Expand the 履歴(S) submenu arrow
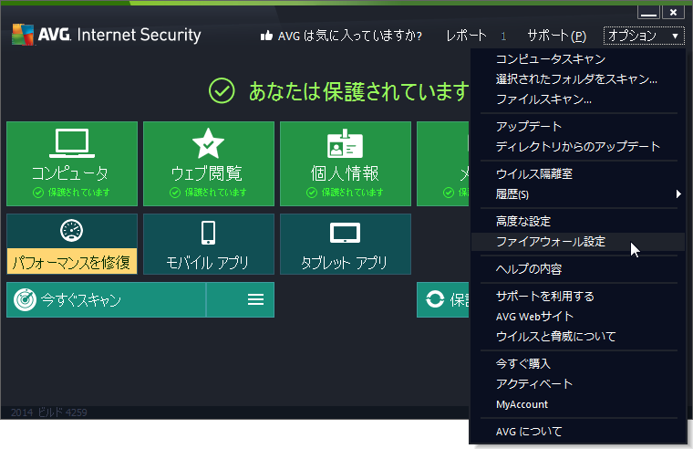This screenshot has height=449, width=693. [x=677, y=193]
